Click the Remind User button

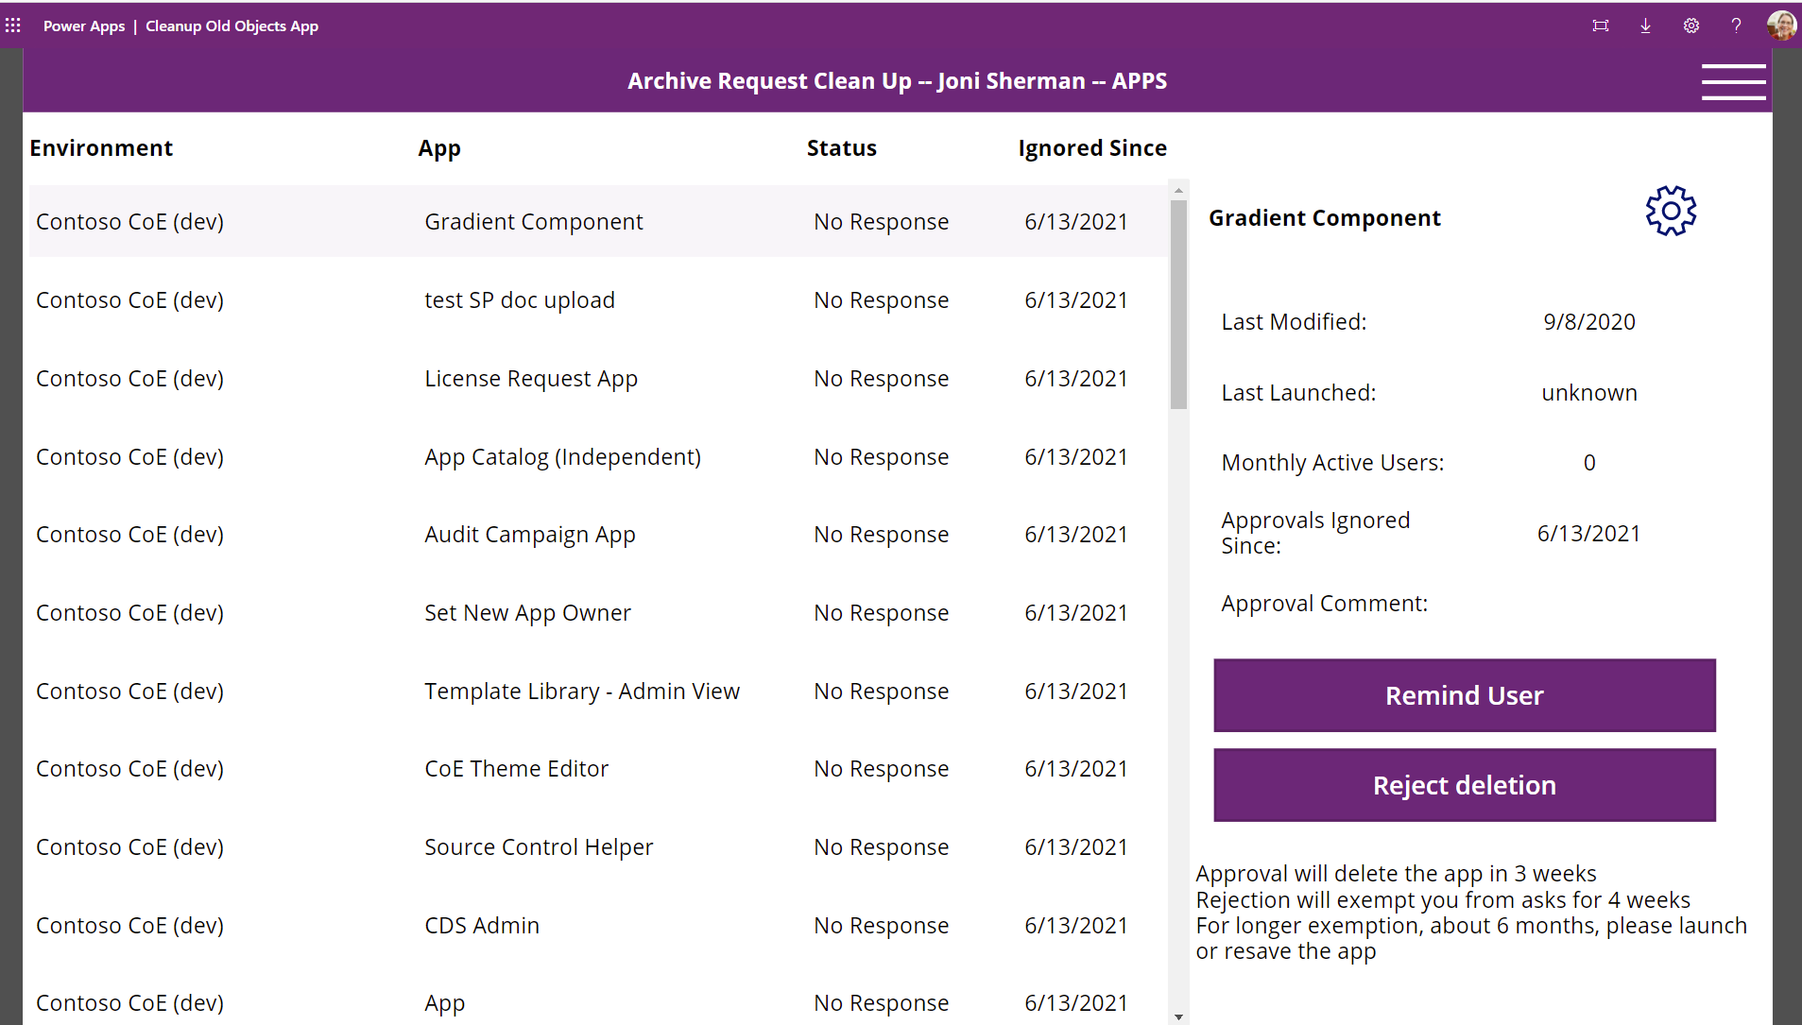point(1463,695)
